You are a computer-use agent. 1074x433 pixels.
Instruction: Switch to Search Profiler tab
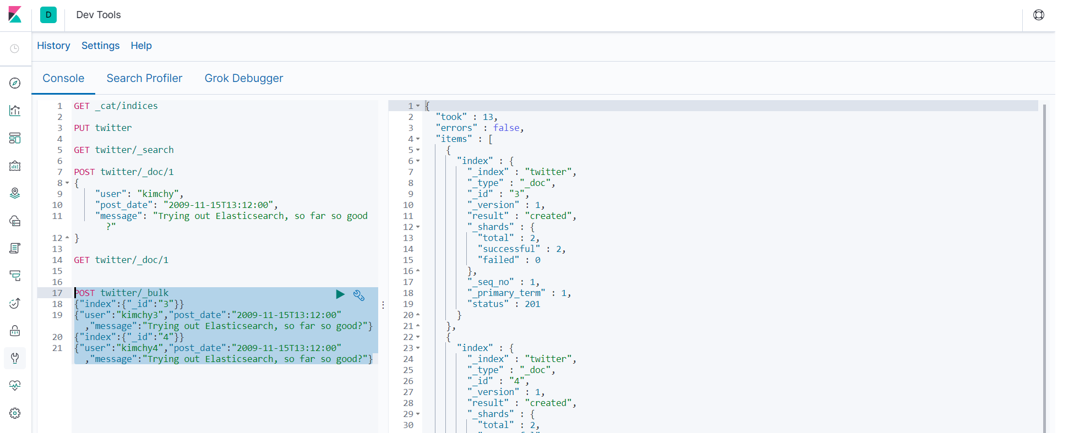pyautogui.click(x=144, y=78)
